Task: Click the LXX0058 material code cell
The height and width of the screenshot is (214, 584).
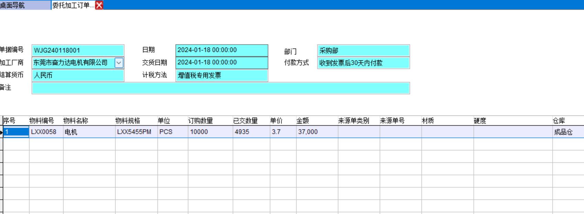Action: [46, 132]
